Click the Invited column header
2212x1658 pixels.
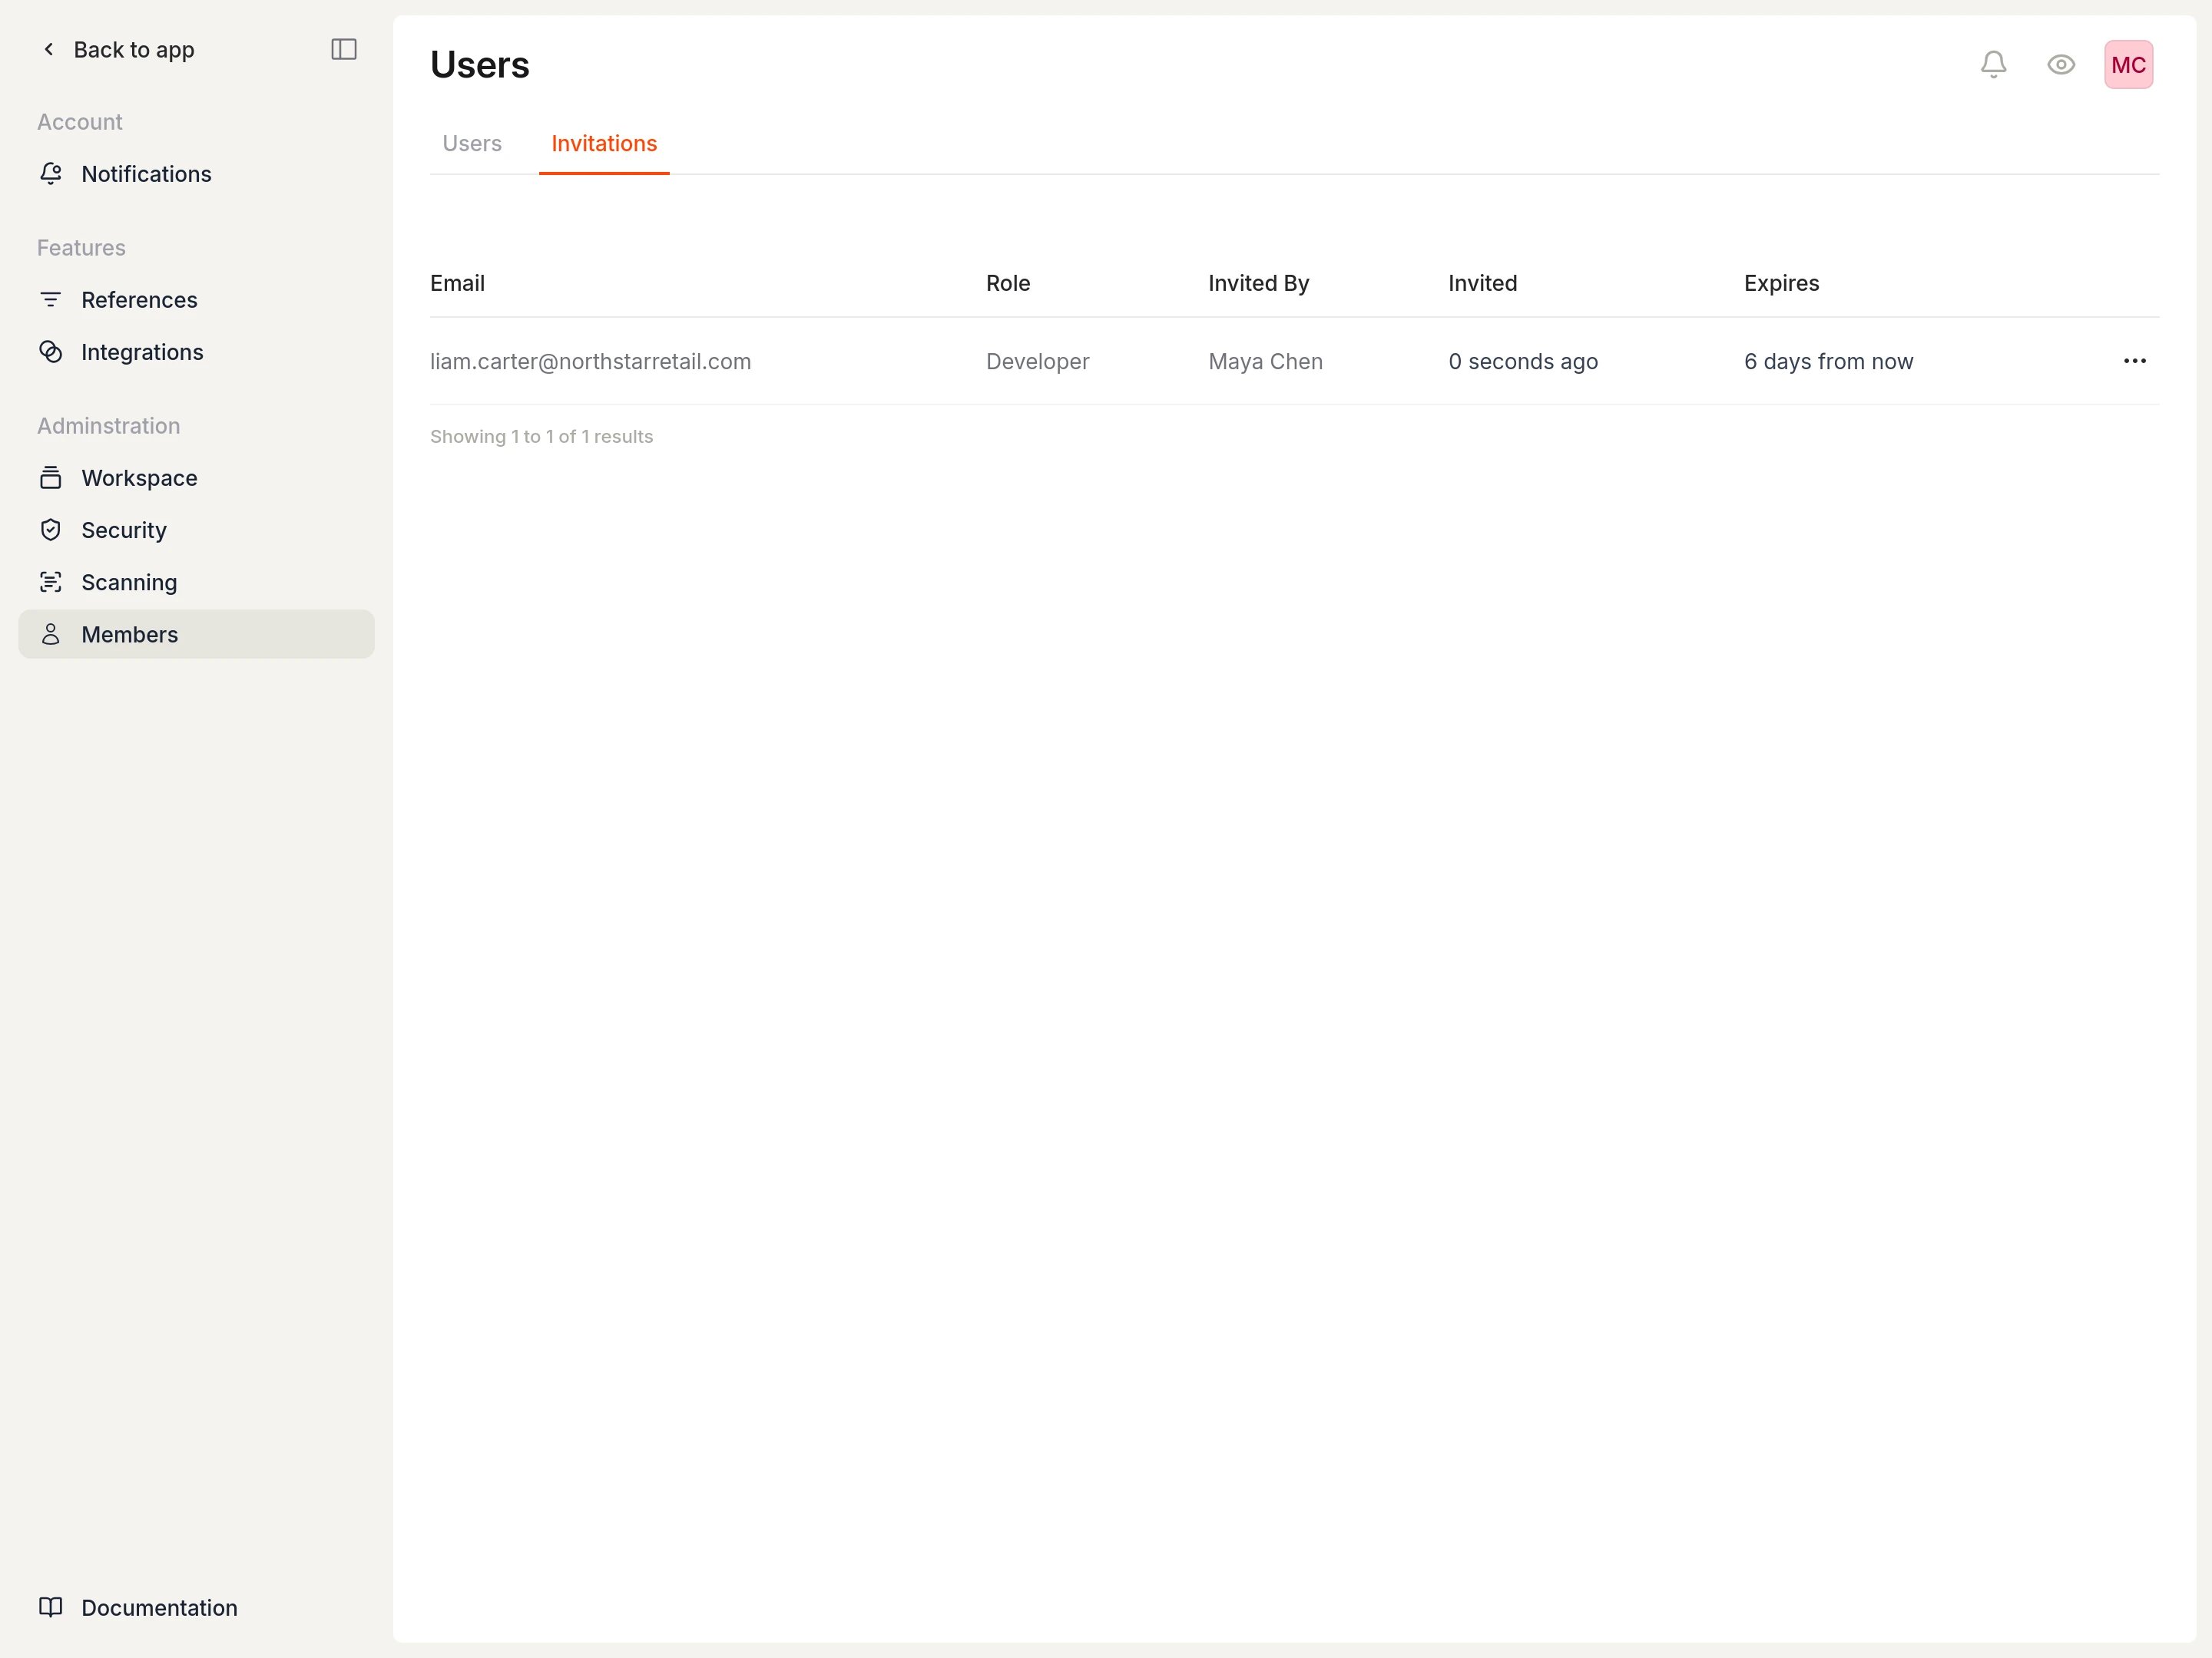(1482, 282)
